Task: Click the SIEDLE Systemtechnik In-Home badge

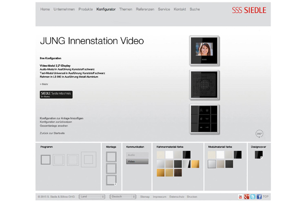Action: (x=56, y=95)
